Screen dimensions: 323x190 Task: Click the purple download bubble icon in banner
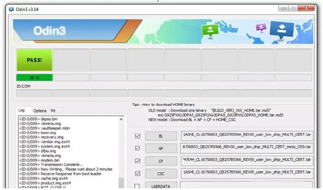261,27
